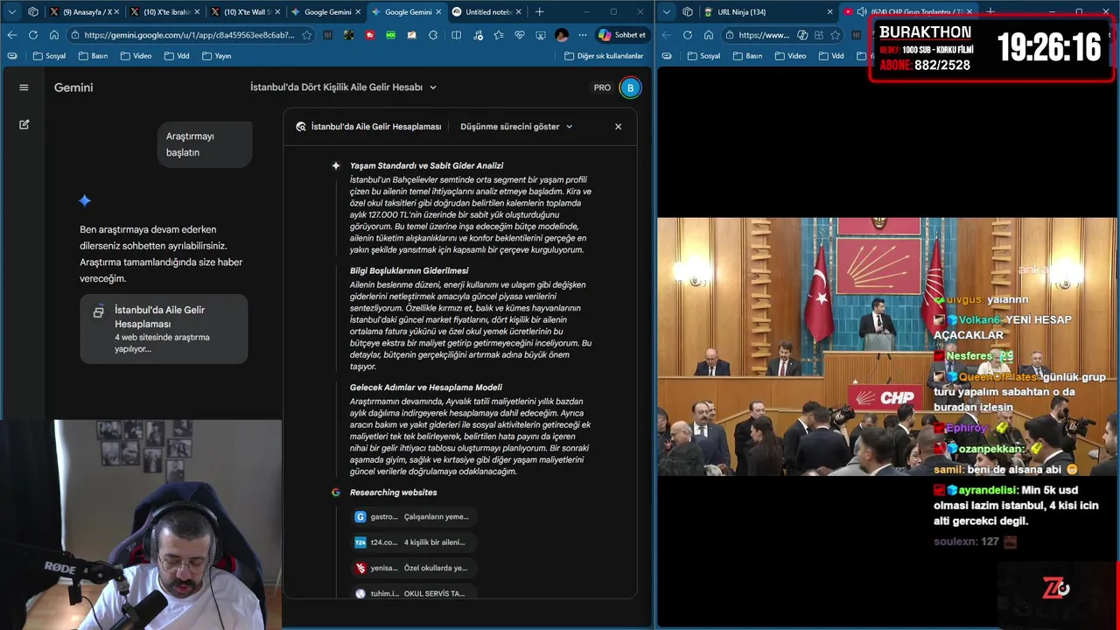The image size is (1120, 630).
Task: Expand the conversation title 'İstanbul'da Dört Kişilik Aile Gelir Hesabı' dropdown
Action: [343, 87]
